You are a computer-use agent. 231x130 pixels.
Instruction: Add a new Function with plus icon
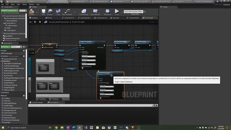point(24,56)
